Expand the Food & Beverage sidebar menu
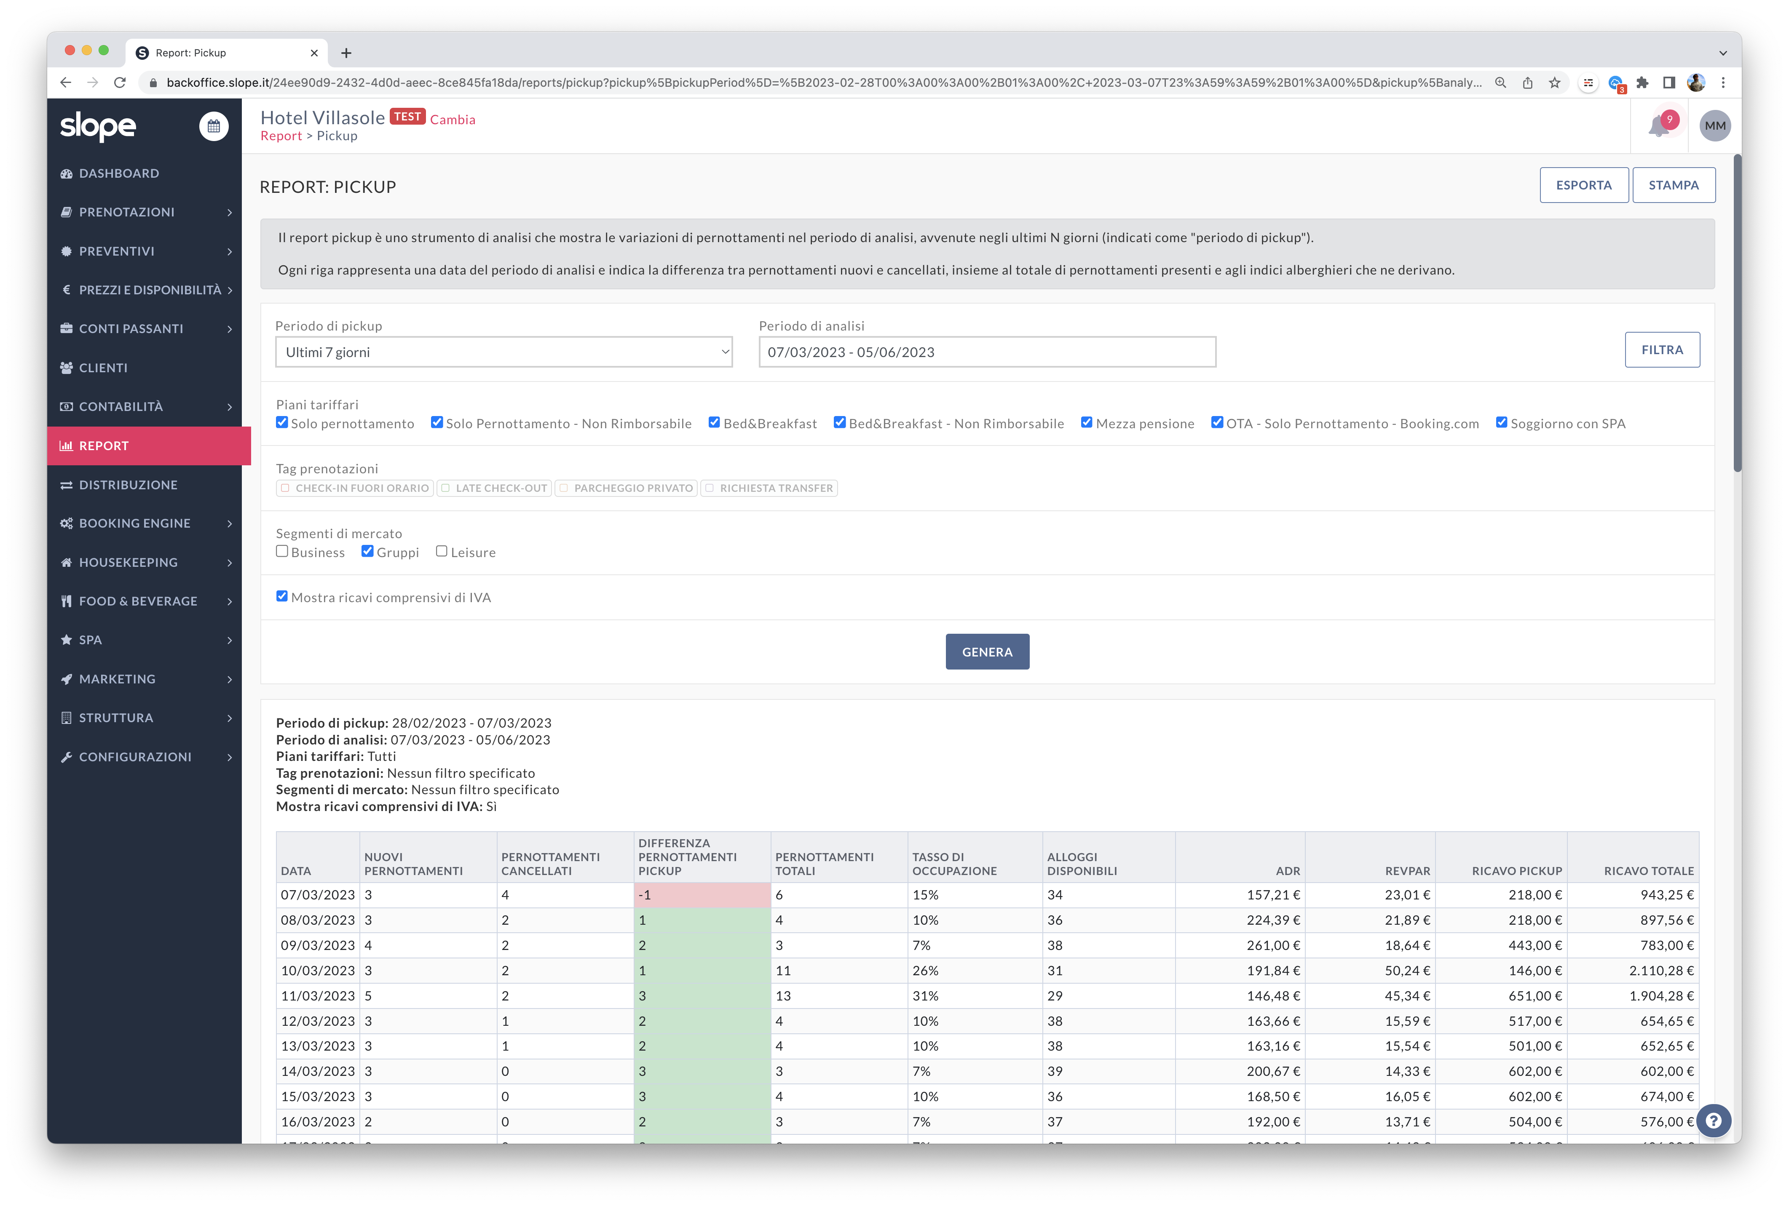This screenshot has height=1206, width=1789. tap(144, 601)
